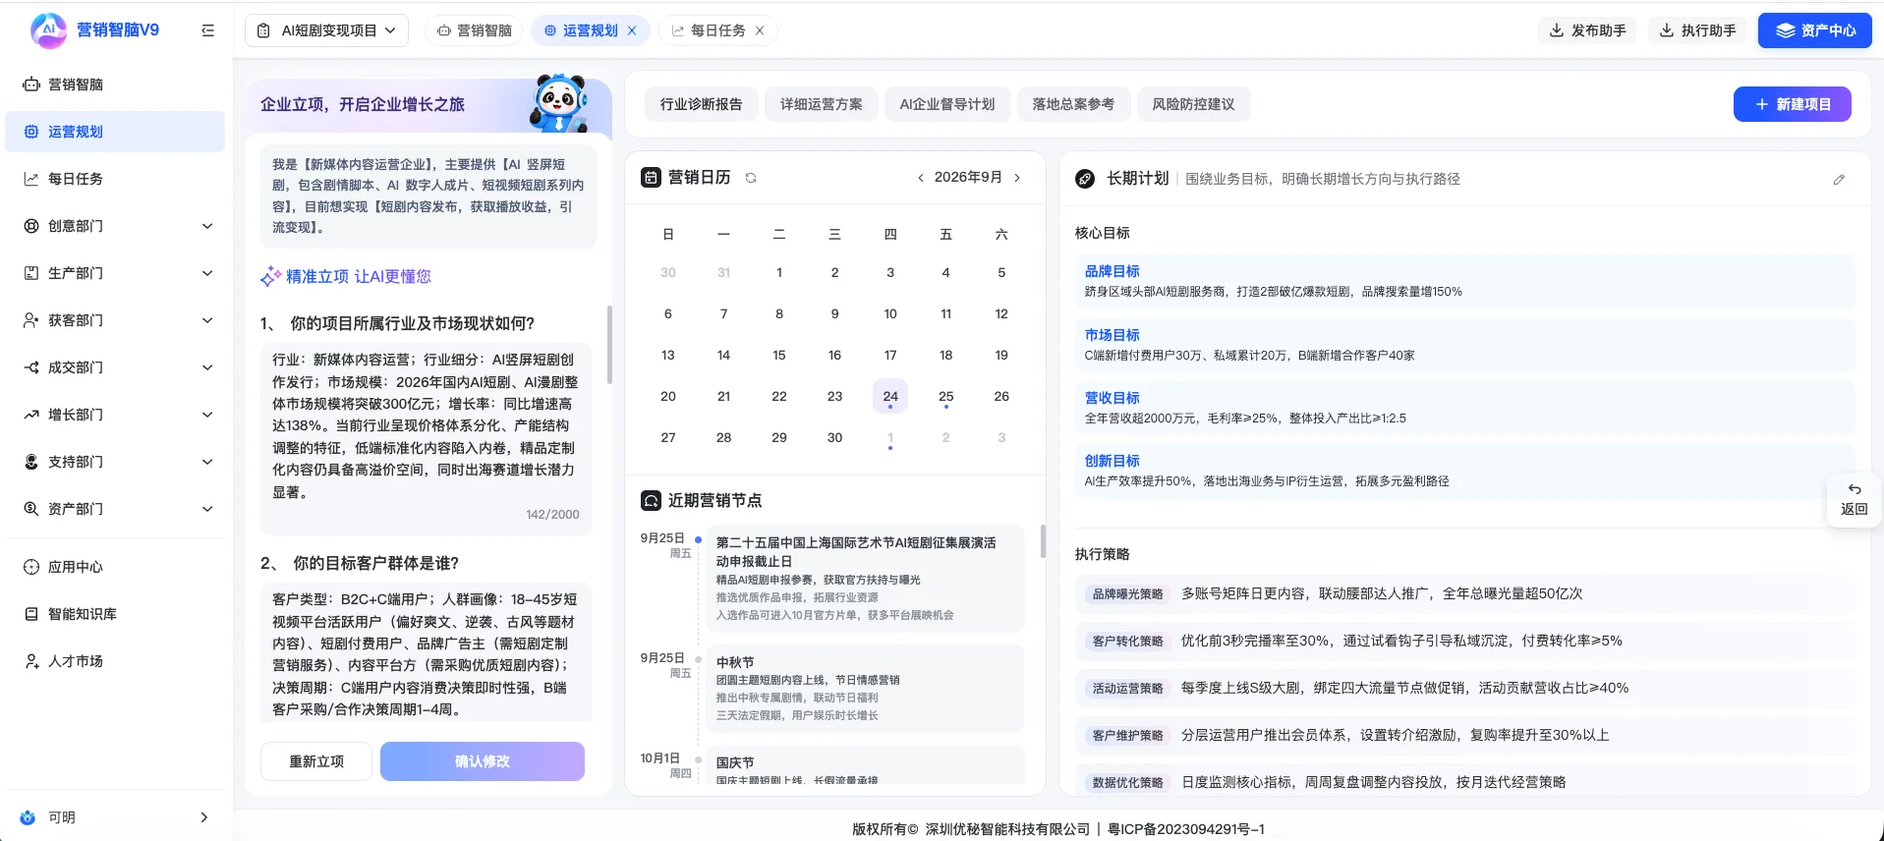Open the 上海国际艺术节AI短剧征集 node card
1884x841 pixels.
(865, 579)
